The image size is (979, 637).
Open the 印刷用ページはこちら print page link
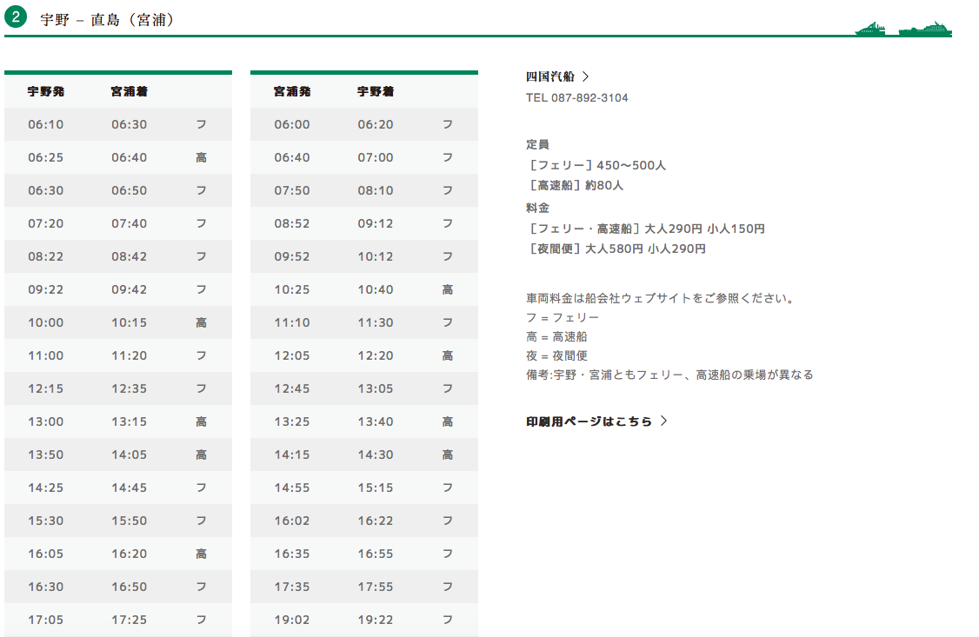pos(589,421)
